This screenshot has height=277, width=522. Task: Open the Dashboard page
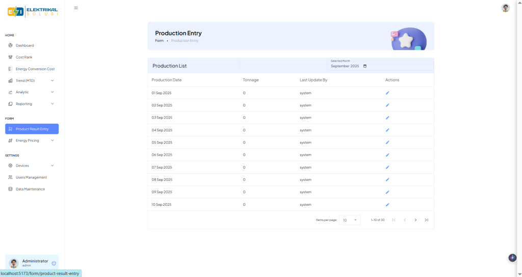24,45
